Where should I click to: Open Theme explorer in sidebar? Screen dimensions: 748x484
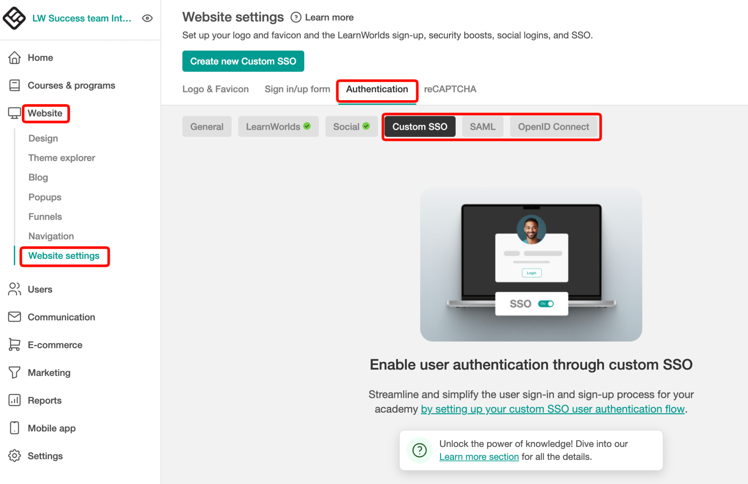pyautogui.click(x=62, y=158)
